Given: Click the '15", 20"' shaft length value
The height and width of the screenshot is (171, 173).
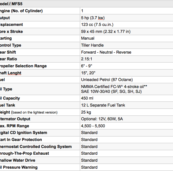Looking at the screenshot, I should click(88, 73).
